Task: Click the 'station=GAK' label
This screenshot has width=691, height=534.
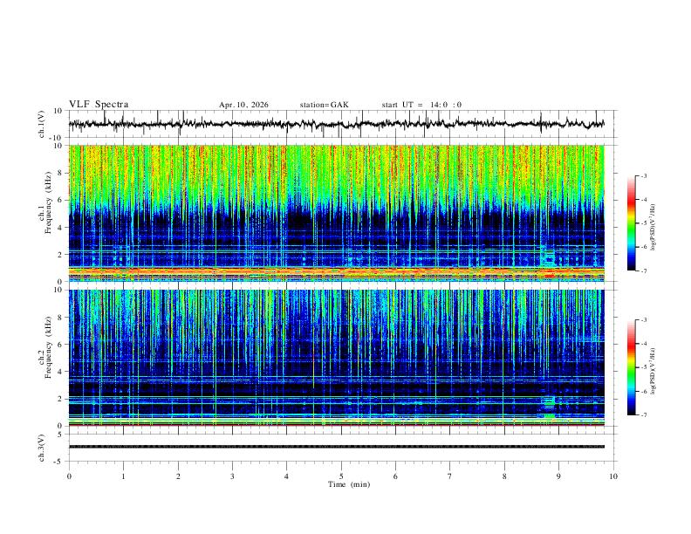Action: [x=324, y=105]
